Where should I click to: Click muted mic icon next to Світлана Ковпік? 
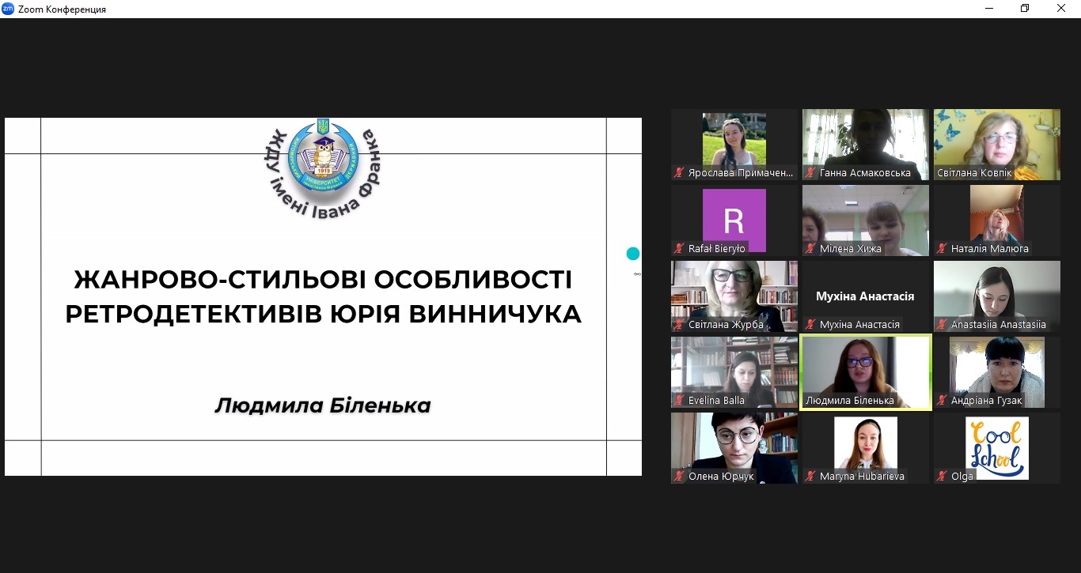pyautogui.click(x=941, y=173)
